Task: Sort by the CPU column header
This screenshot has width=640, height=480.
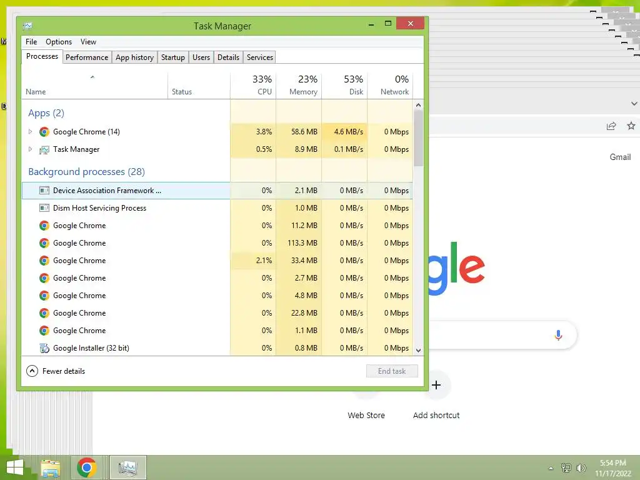Action: point(253,86)
